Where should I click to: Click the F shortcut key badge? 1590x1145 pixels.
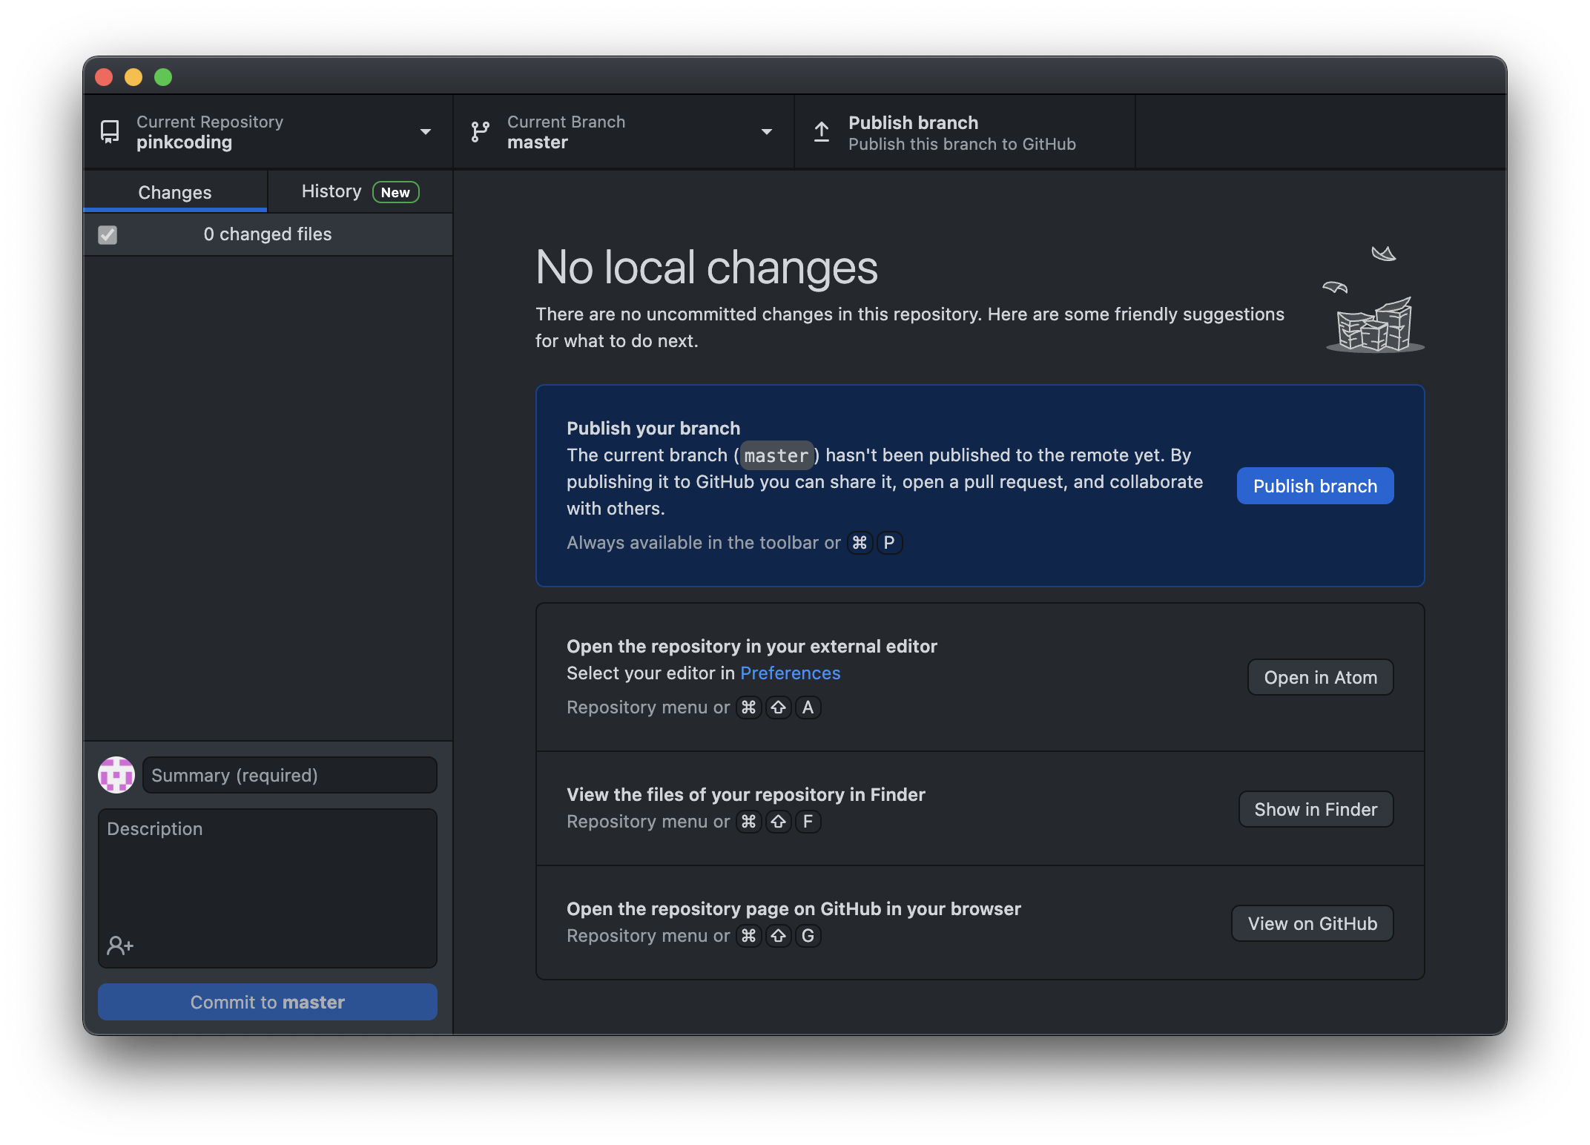[808, 821]
